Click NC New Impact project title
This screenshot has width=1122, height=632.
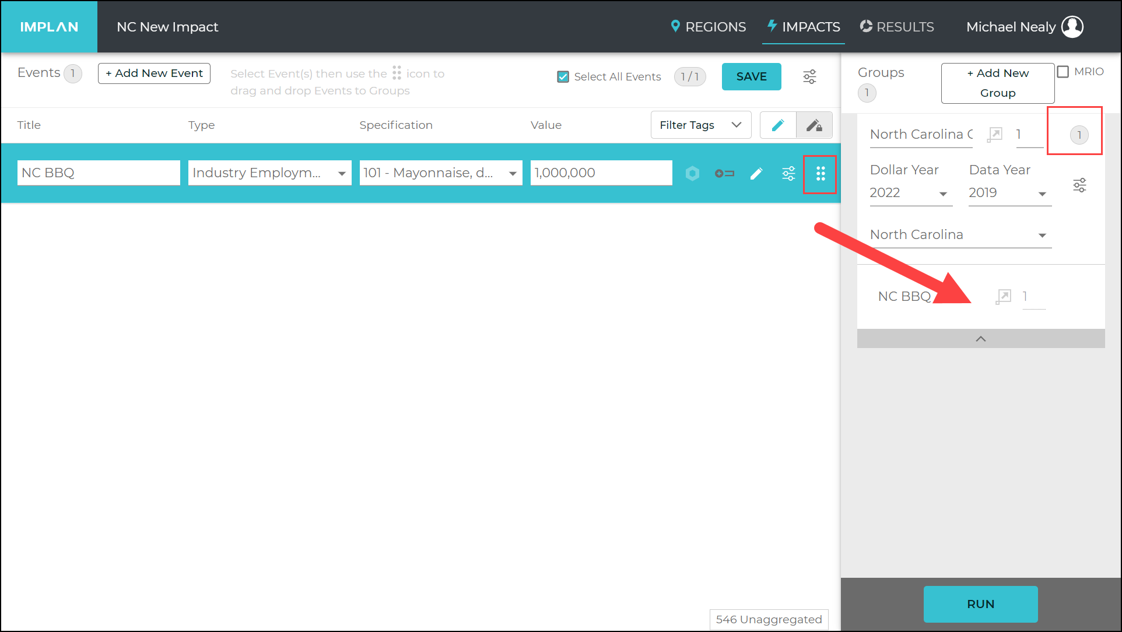pos(167,27)
